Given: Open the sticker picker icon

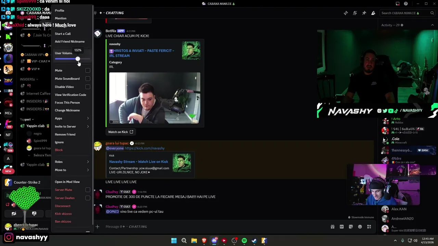Looking at the screenshot, I should tap(351, 227).
